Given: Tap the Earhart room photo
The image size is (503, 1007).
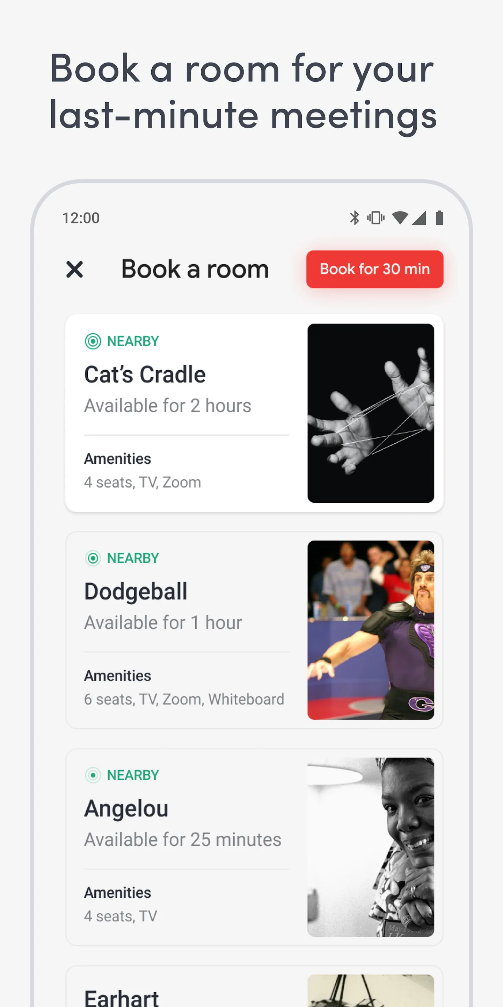Looking at the screenshot, I should [x=371, y=991].
